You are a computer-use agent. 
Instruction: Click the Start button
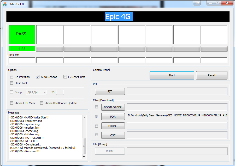click(172, 75)
